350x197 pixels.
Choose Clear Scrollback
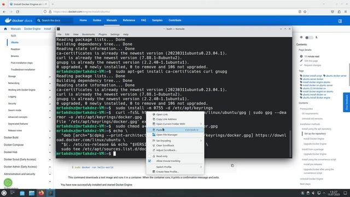(175, 146)
